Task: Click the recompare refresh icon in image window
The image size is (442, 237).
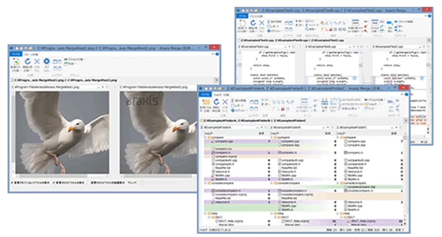Action: pos(27,62)
